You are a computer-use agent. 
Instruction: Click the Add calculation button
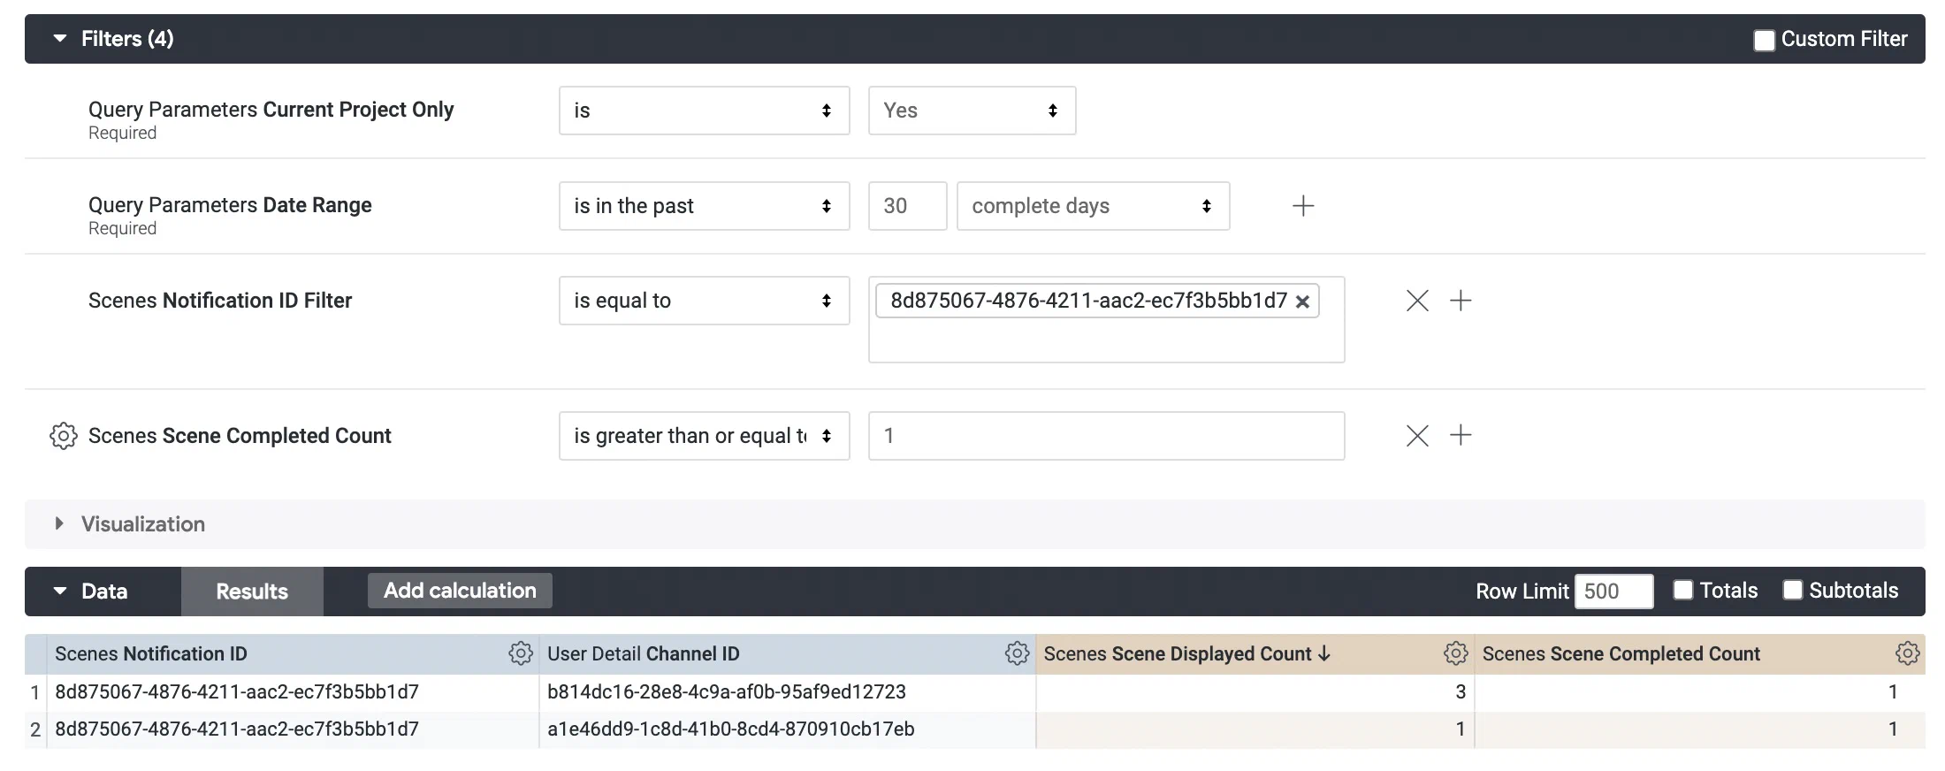[460, 591]
